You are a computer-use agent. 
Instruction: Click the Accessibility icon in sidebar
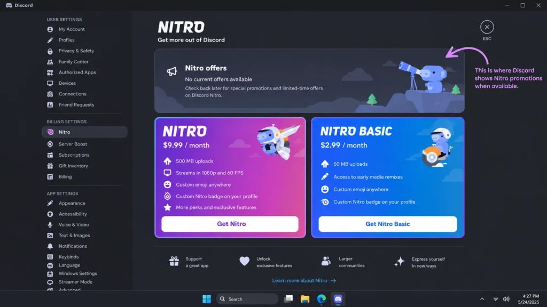50,214
